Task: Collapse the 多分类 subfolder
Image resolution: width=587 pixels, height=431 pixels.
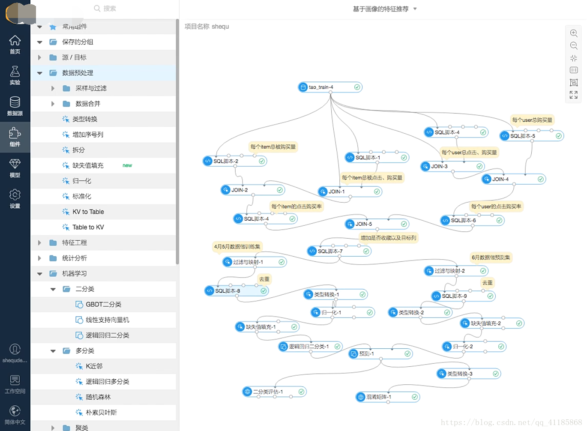Action: [53, 351]
